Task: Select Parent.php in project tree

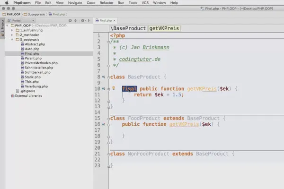Action: pyautogui.click(x=33, y=58)
